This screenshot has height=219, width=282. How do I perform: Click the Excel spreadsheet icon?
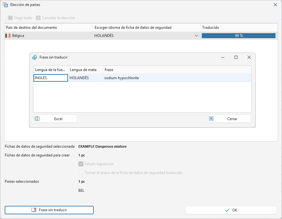pos(37,119)
